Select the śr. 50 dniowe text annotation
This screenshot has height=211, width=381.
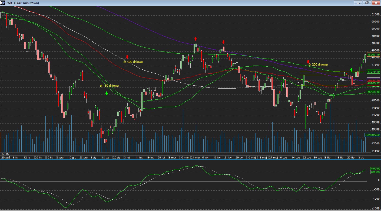pyautogui.click(x=109, y=86)
